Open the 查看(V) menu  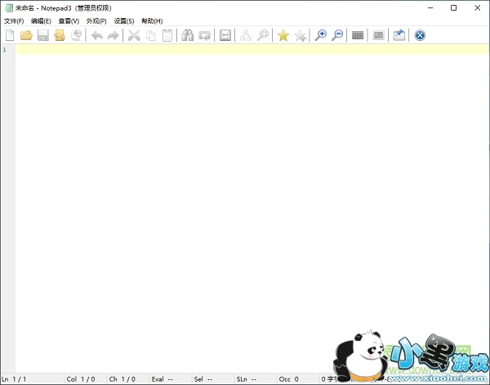(69, 20)
